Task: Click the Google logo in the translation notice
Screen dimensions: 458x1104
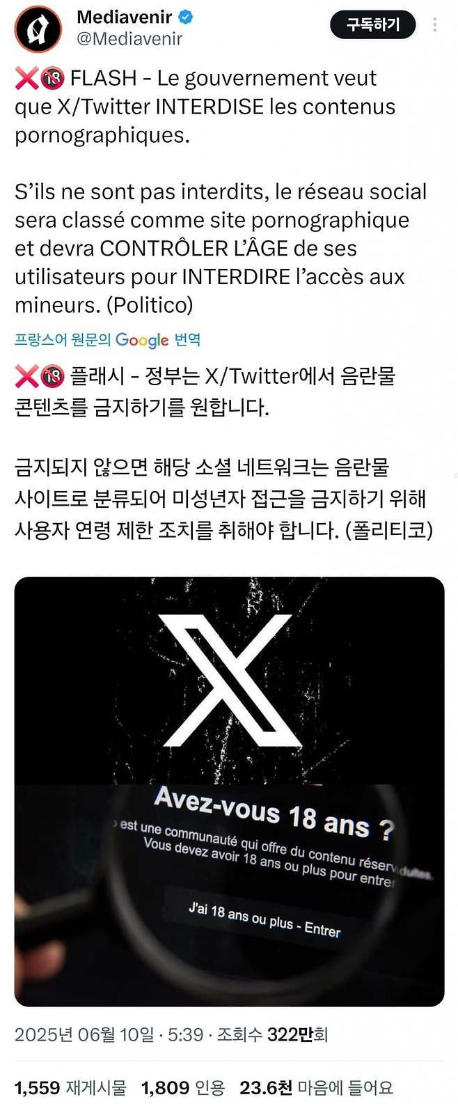Action: 142,340
